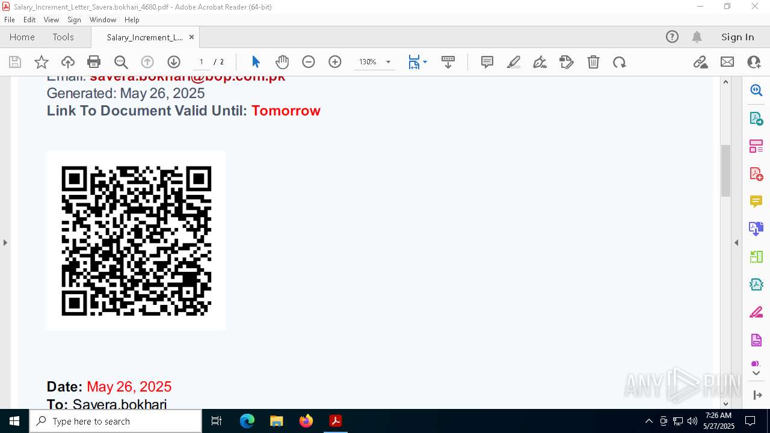The image size is (770, 433).
Task: Click the share with others icon
Action: (754, 62)
